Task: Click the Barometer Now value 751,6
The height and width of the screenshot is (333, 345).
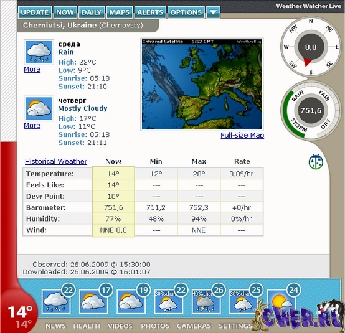Action: [113, 207]
